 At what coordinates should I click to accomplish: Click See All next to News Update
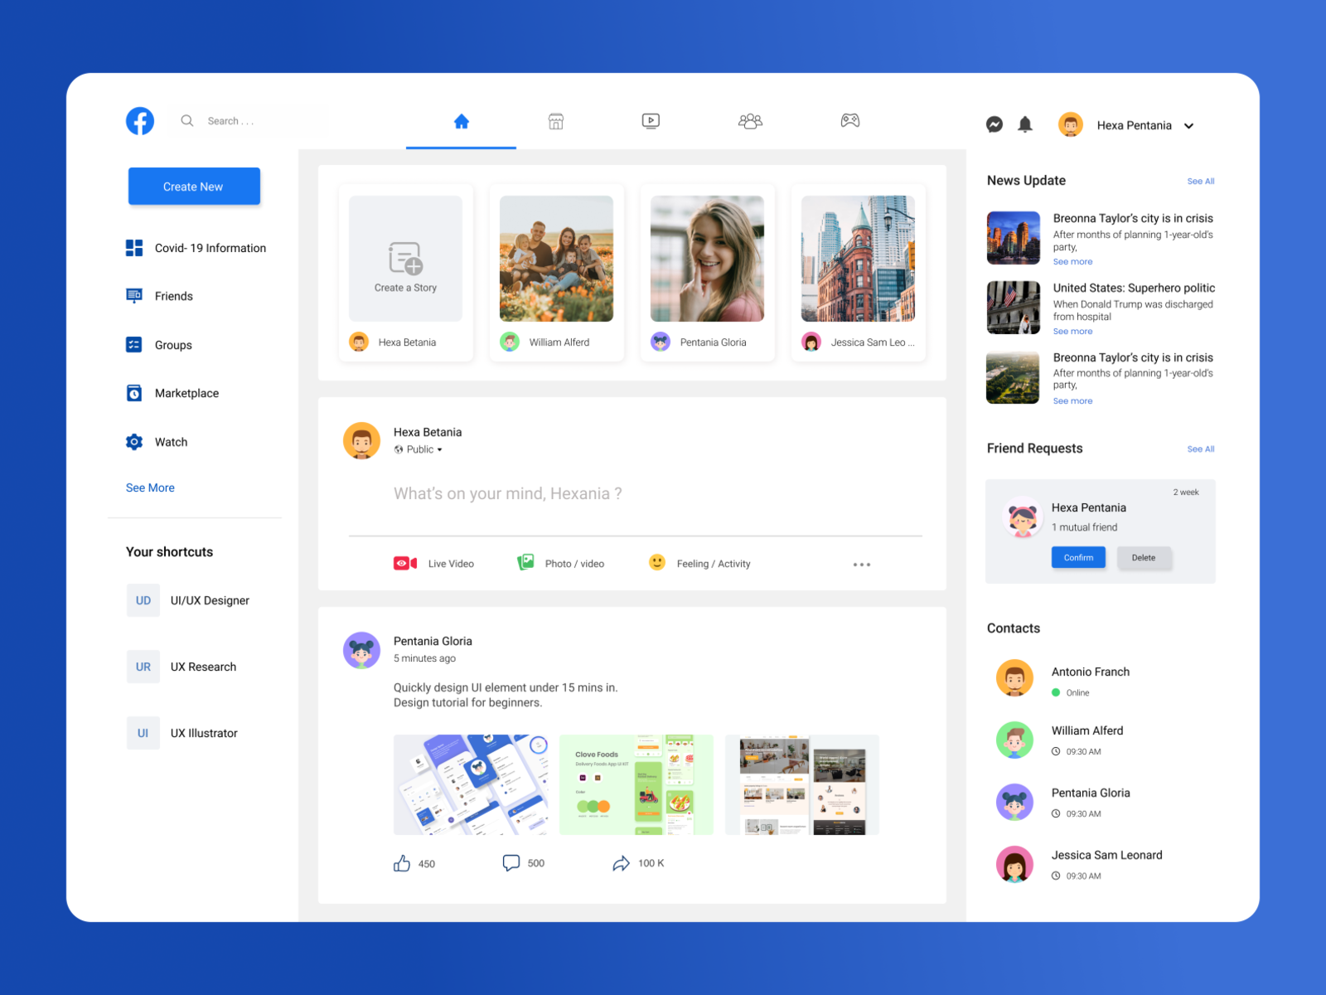(x=1200, y=181)
